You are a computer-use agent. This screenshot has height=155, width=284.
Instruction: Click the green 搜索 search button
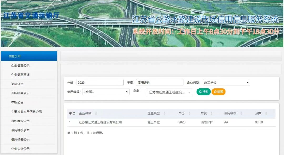click(x=204, y=92)
